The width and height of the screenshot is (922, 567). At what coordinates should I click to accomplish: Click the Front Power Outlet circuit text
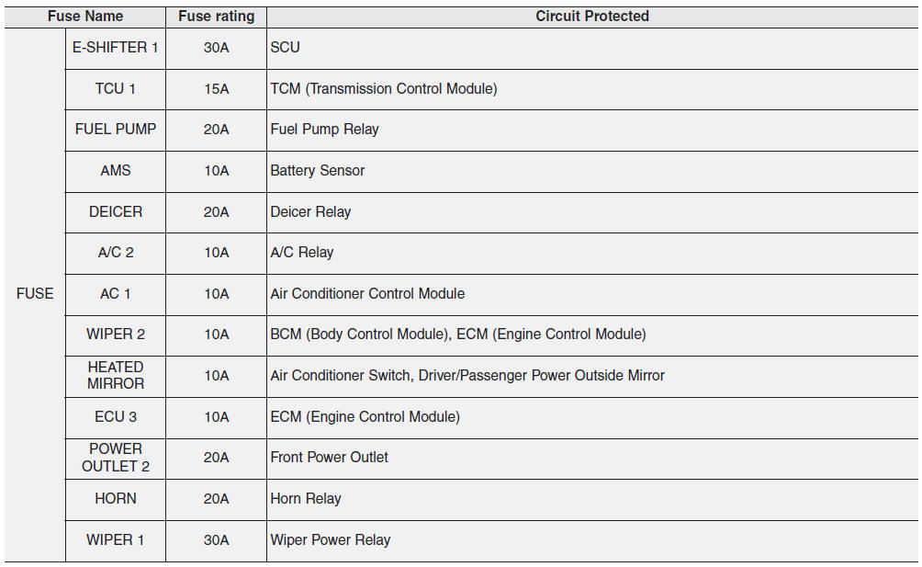(329, 457)
